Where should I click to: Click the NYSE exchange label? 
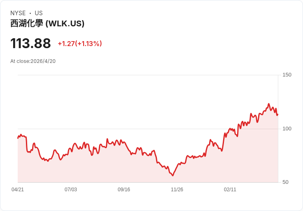click(18, 13)
